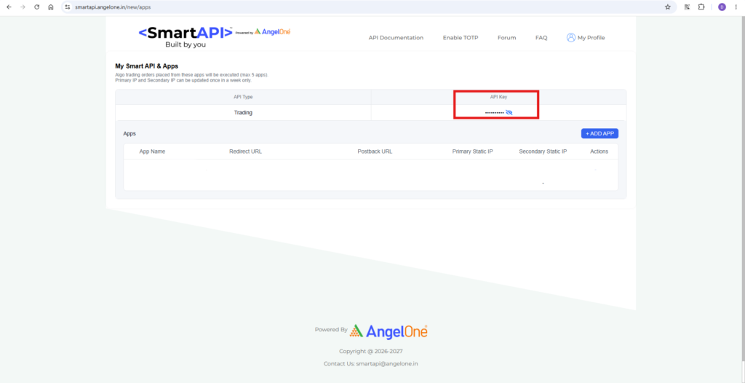Open the Enable TOTP page

pos(461,38)
